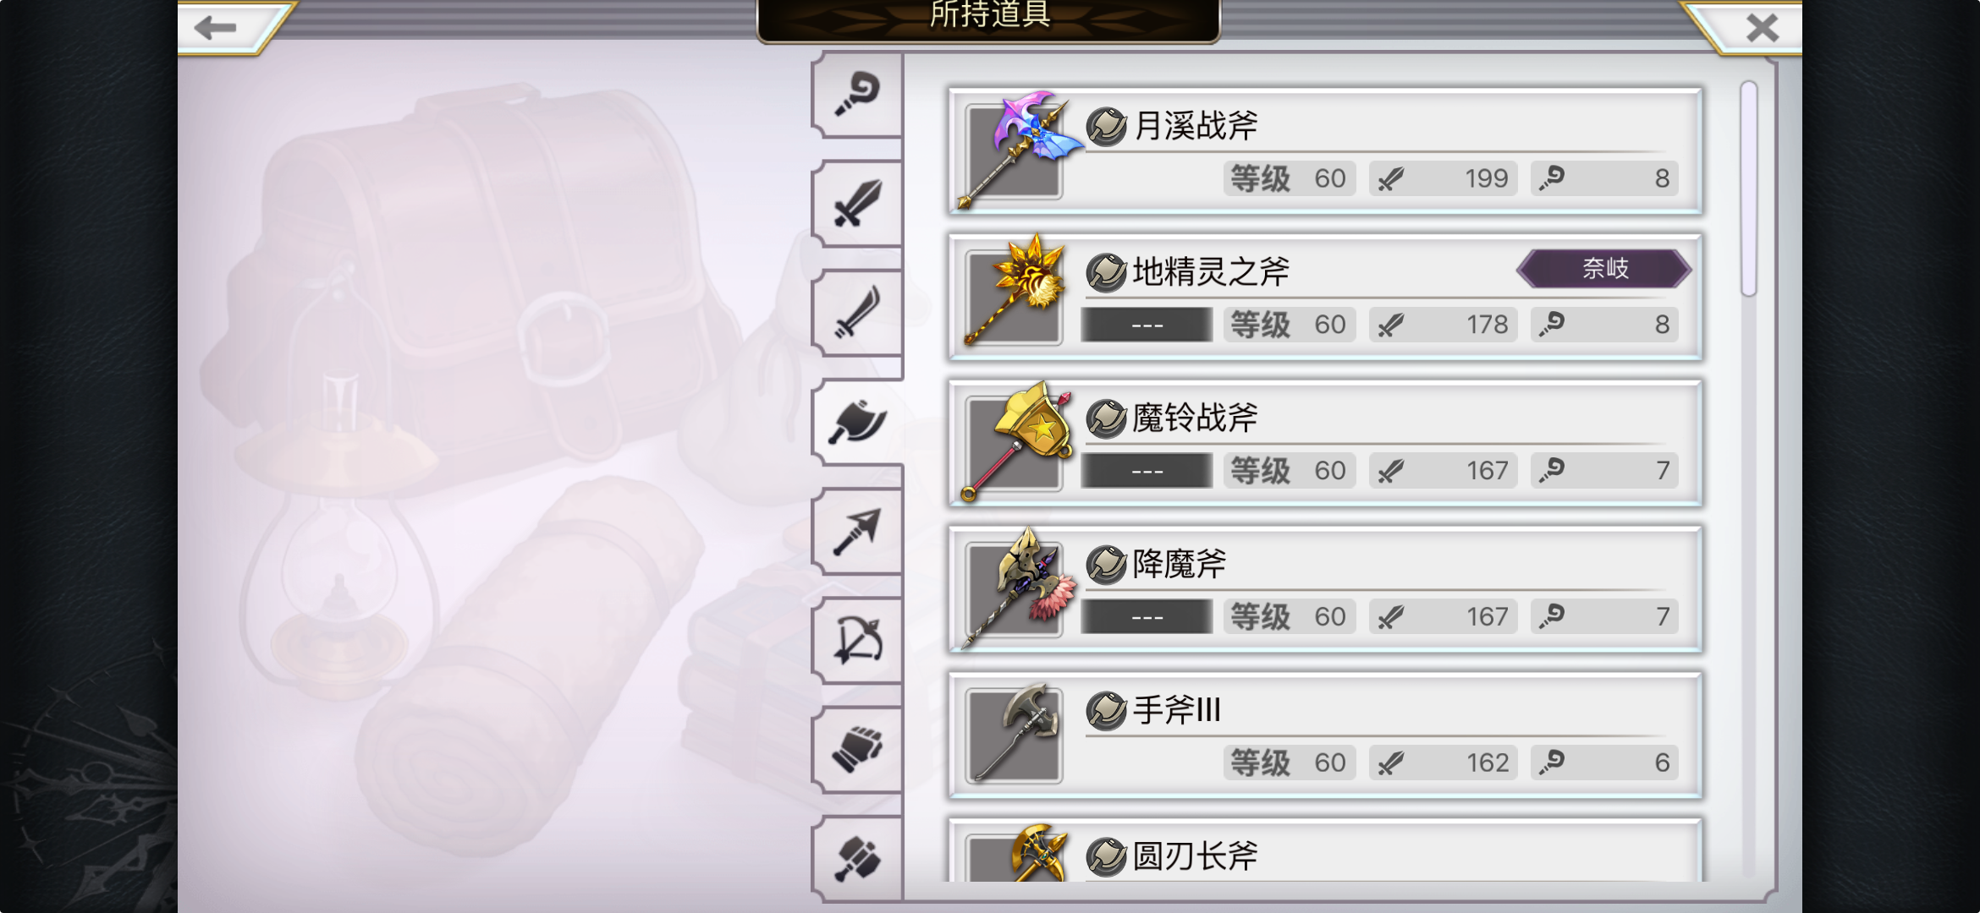Select the staff weapon category tab
Viewport: 1980px width, 913px height.
tap(856, 96)
